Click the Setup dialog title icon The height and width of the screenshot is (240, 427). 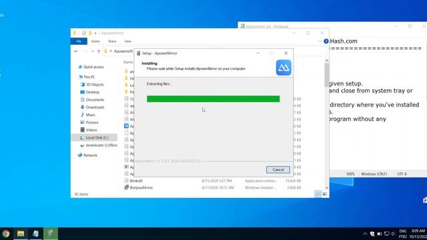(138, 53)
